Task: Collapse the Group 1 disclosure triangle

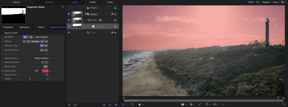Action: tap(85, 14)
